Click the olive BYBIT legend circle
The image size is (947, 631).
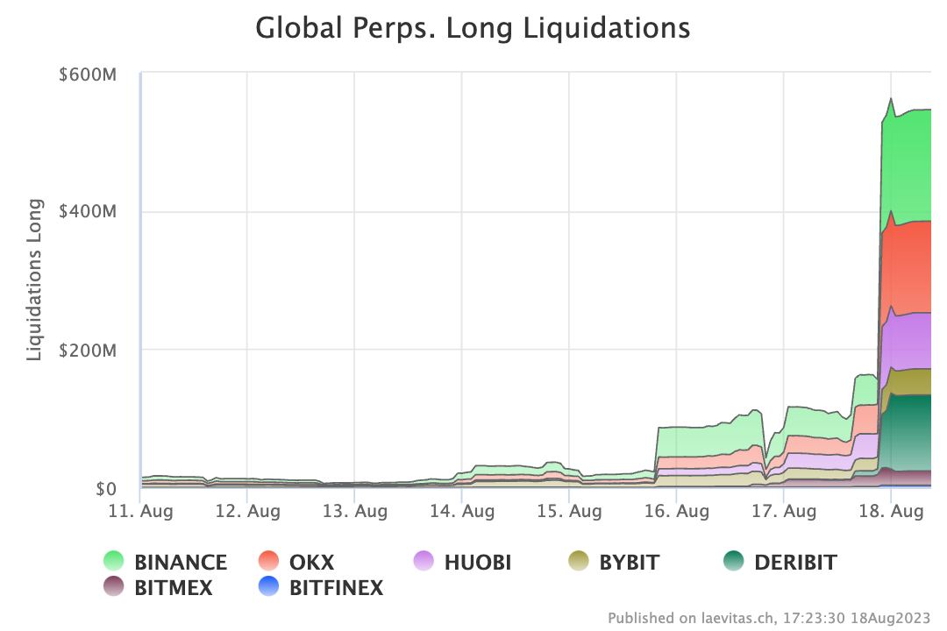pos(579,561)
